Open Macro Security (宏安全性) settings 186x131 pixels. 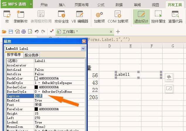pos(62,17)
